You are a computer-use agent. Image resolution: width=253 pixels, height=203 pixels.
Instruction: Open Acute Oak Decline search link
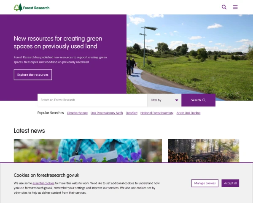(188, 113)
